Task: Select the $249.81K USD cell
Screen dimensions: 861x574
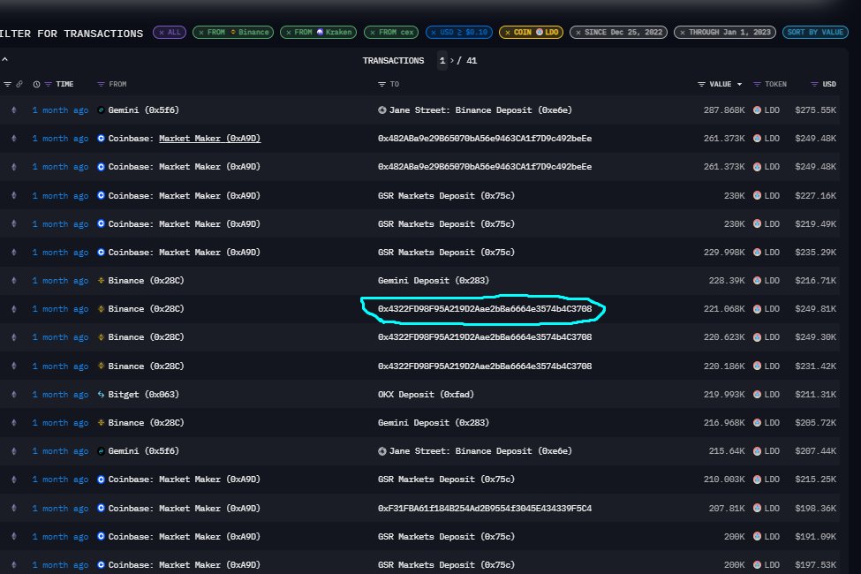Action: (x=815, y=309)
